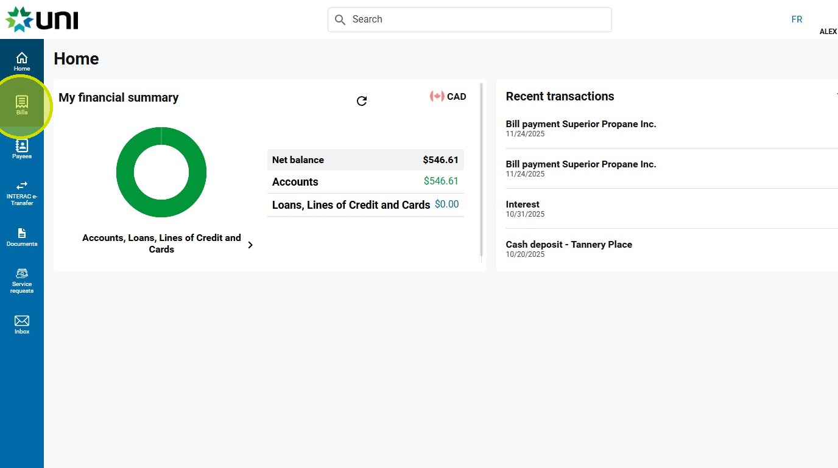Expand Accounts, Loans, Lines of Credit chevron
The image size is (838, 468).
coord(250,245)
